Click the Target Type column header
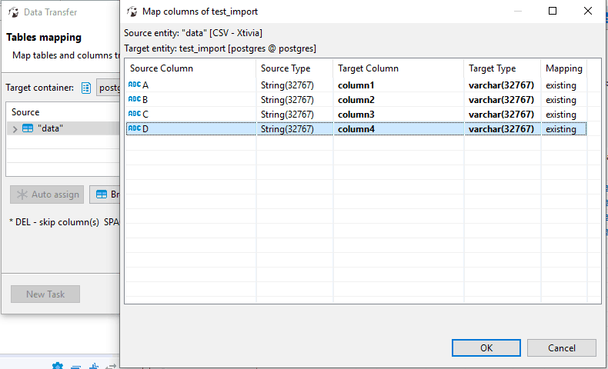Screen dimensions: 608x369 502,68
